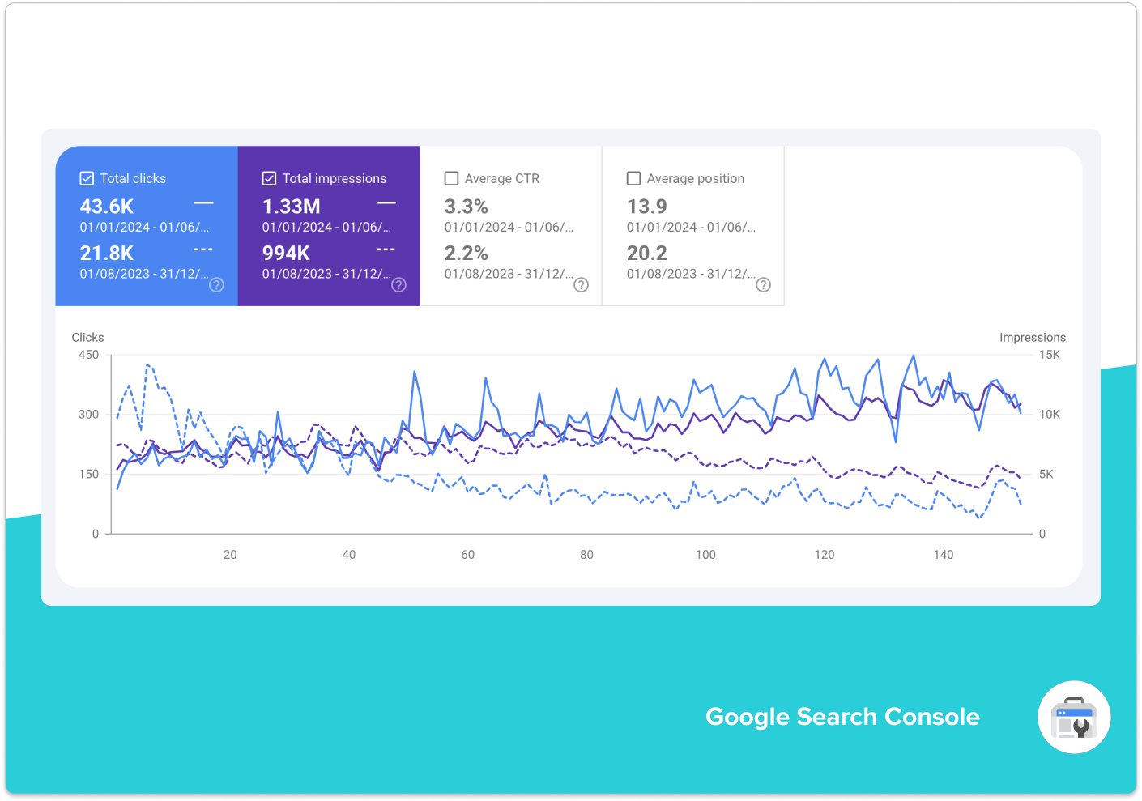Click the solid line indicator on Total clicks card

[x=202, y=202]
